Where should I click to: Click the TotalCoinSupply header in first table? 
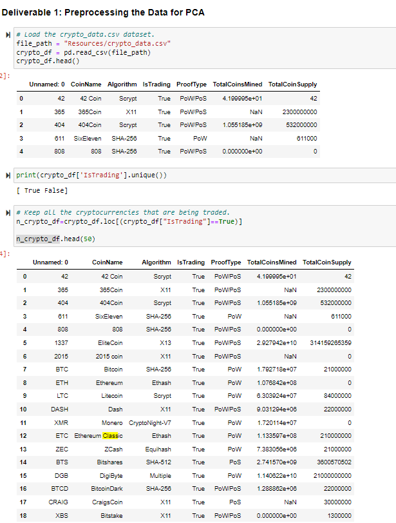tap(293, 84)
